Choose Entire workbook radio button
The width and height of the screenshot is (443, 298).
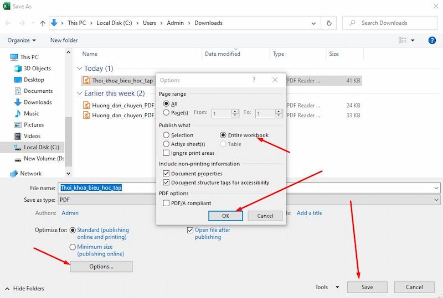[223, 135]
